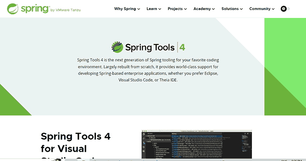Expand the Community dropdown chevron

coord(273,9)
